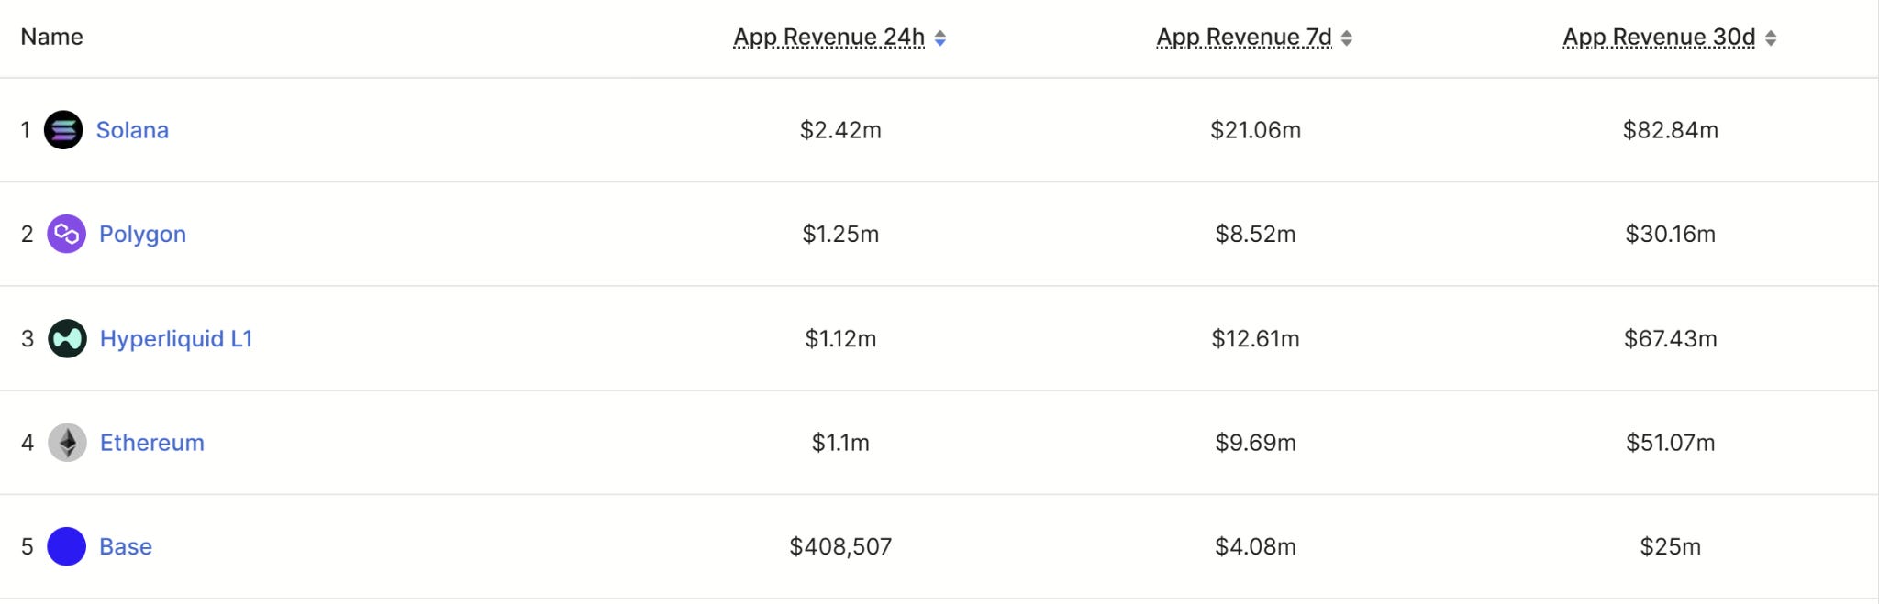Viewport: 1879px width, 604px height.
Task: Open the Base chain link
Action: point(126,547)
